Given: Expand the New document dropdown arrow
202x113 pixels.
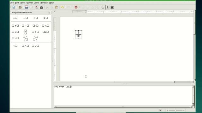Looking at the screenshot, I should pyautogui.click(x=17, y=7).
